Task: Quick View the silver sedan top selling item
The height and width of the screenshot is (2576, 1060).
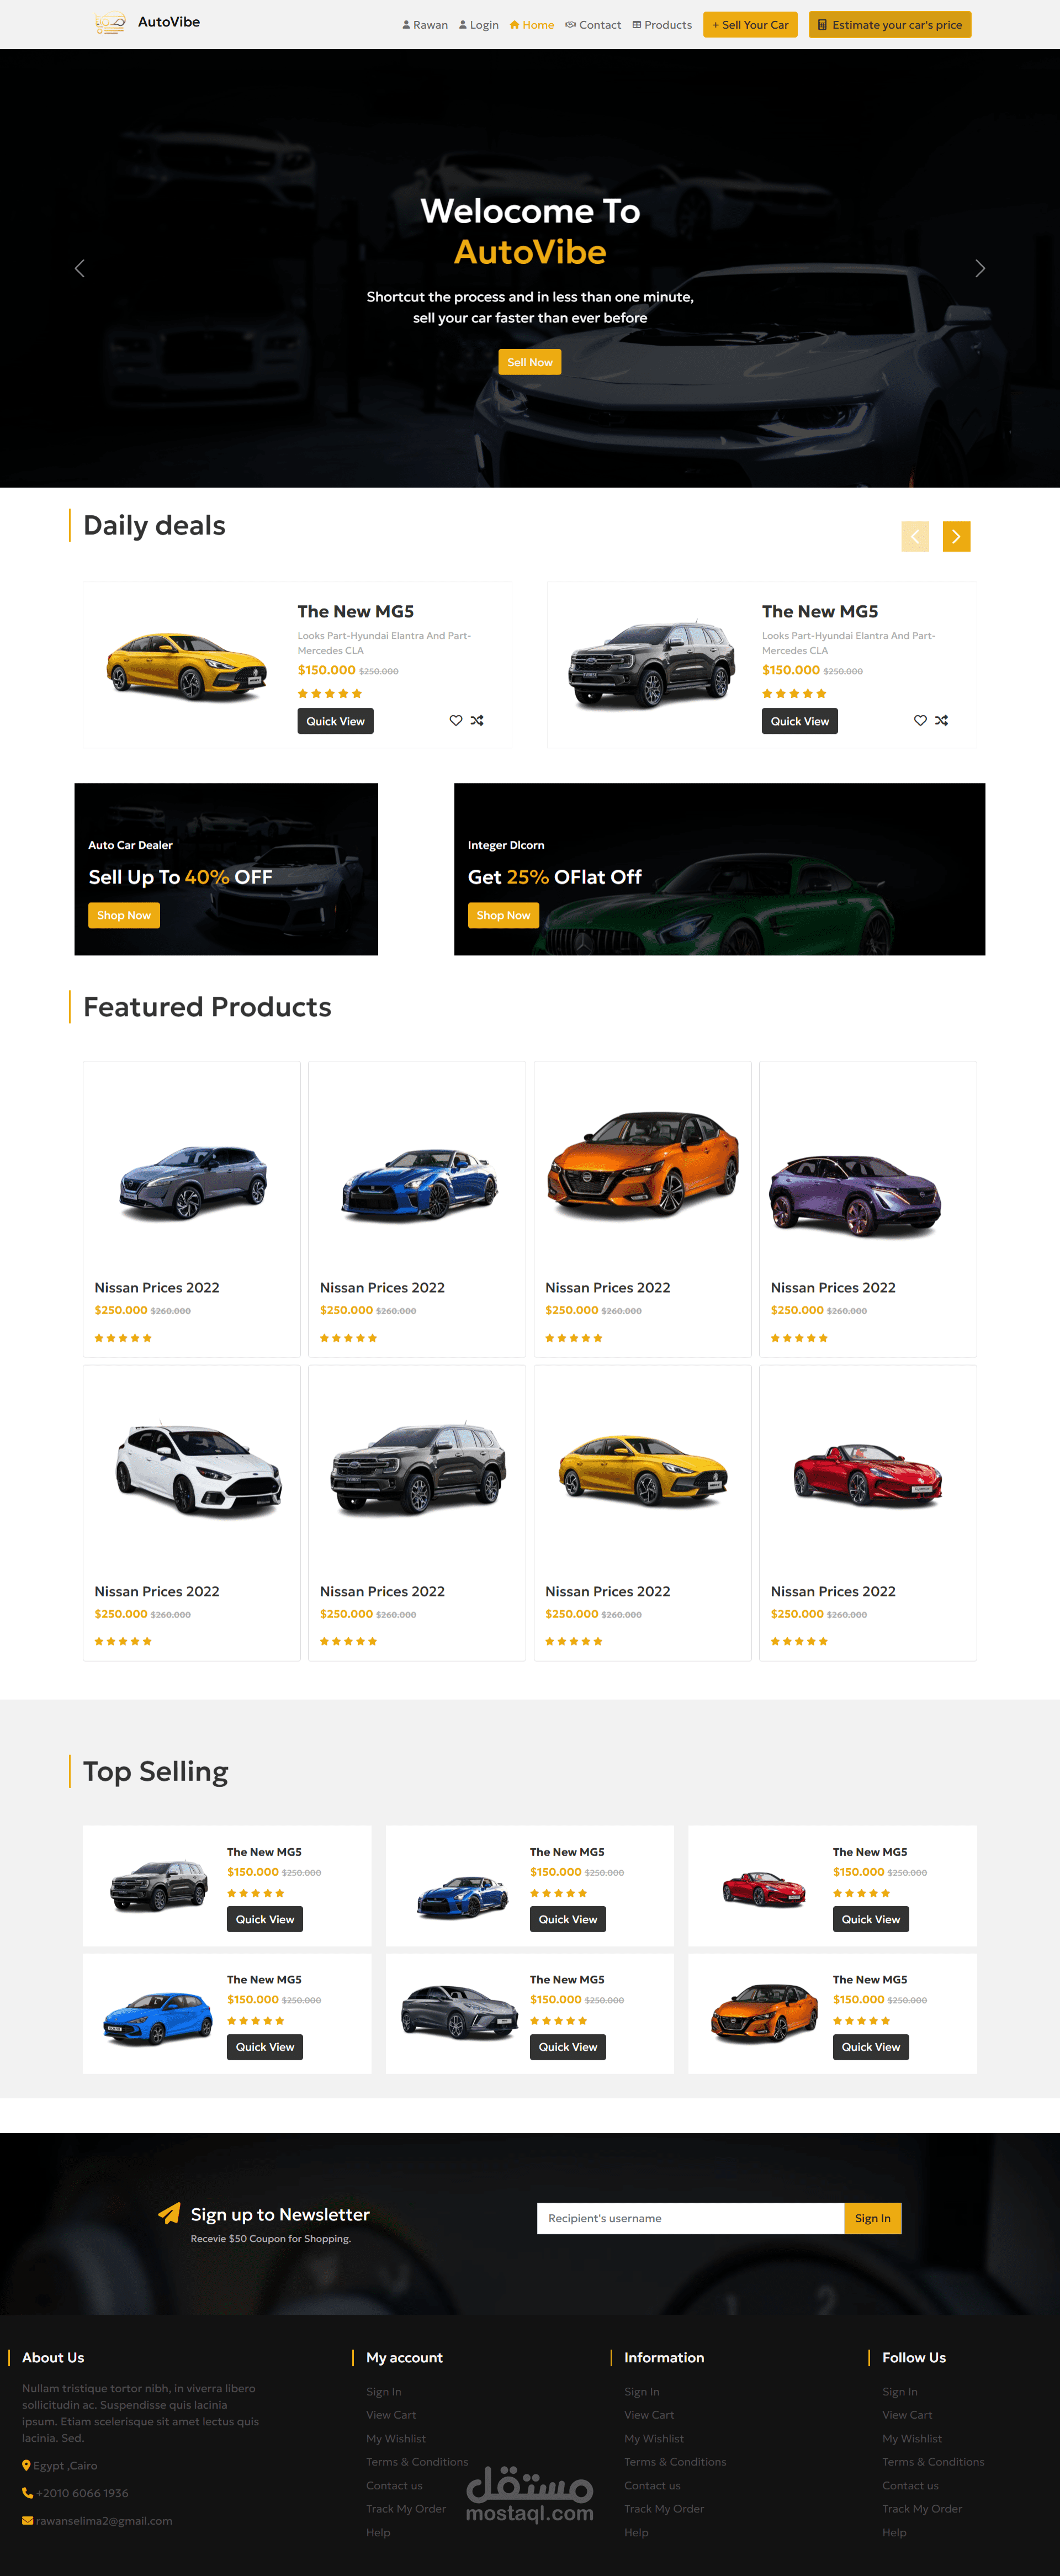Action: 568,2047
